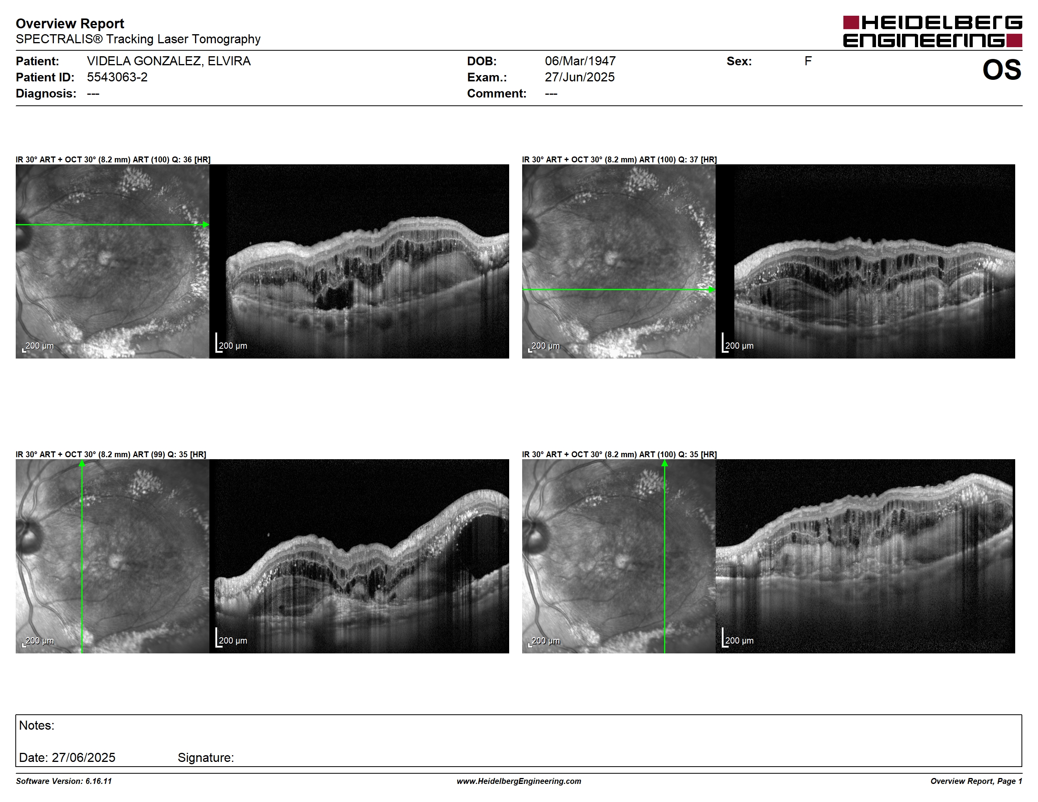Click the 'Date: 27/06/2025' entry
Image resolution: width=1038 pixels, height=802 pixels.
pos(67,757)
